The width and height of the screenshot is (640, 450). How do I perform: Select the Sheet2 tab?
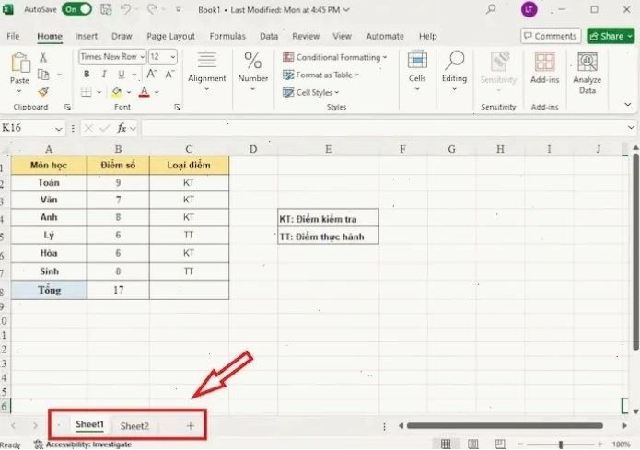pos(134,426)
